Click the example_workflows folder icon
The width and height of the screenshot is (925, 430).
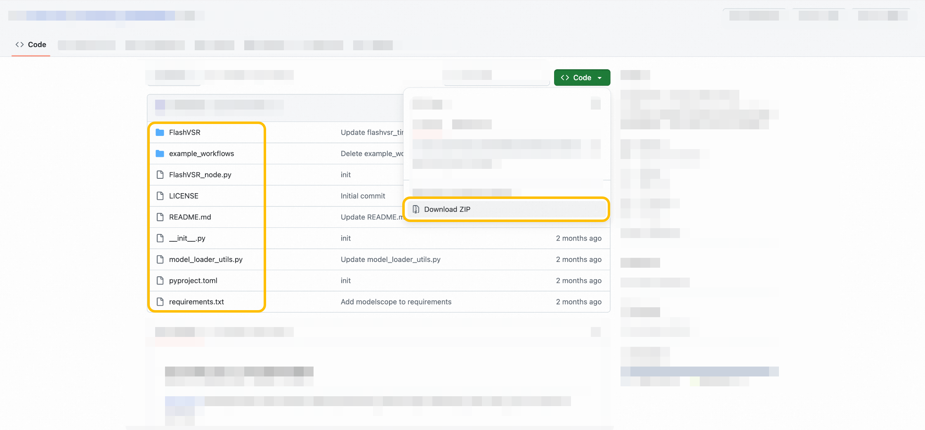point(160,154)
